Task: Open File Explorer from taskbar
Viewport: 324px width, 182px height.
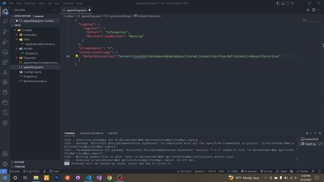Action: [x=36, y=177]
